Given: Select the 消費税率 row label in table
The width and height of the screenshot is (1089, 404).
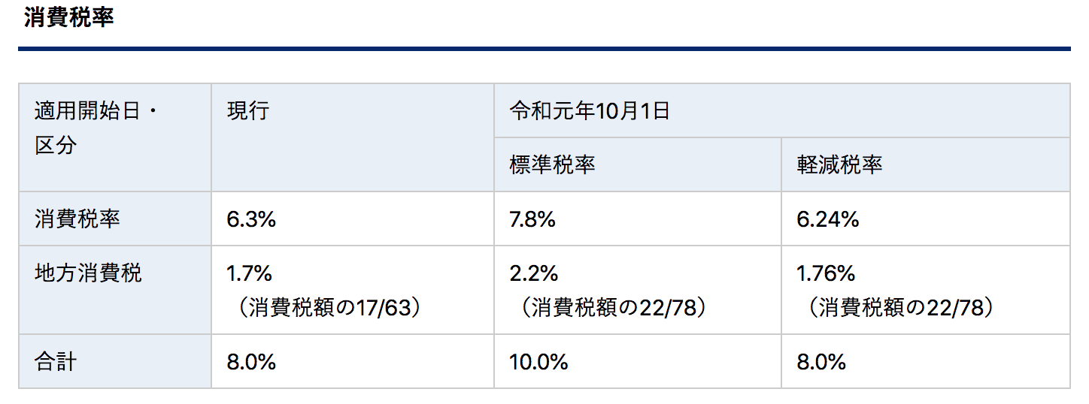Looking at the screenshot, I should [x=77, y=219].
